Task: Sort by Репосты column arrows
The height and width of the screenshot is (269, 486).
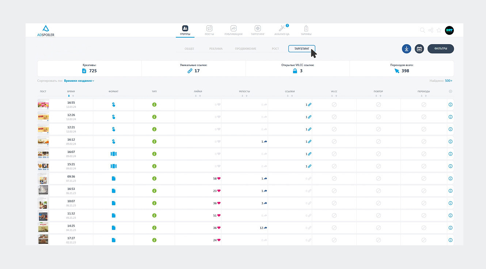Action: click(x=244, y=96)
